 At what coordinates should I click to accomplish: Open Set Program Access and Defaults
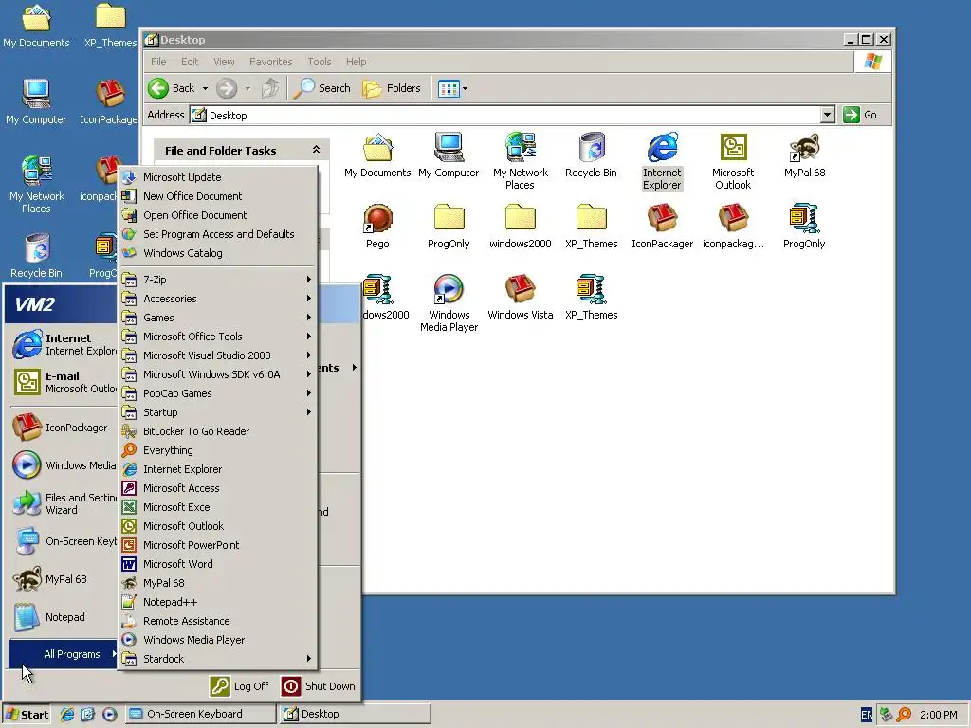pos(218,234)
